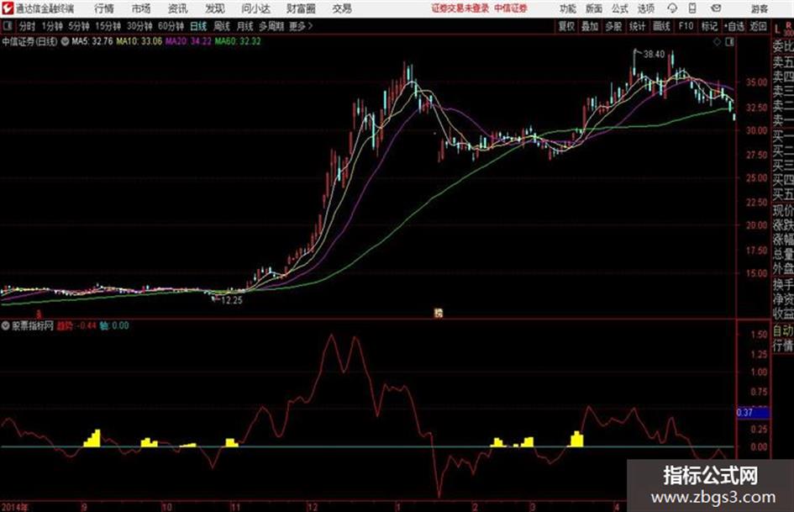Click the 多股 multi-stock button
Screen dimensions: 794x512
coord(613,26)
